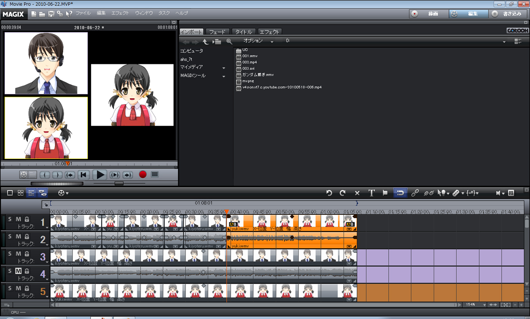Click the 書き込み burn mode button
530x319 pixels.
click(x=508, y=14)
